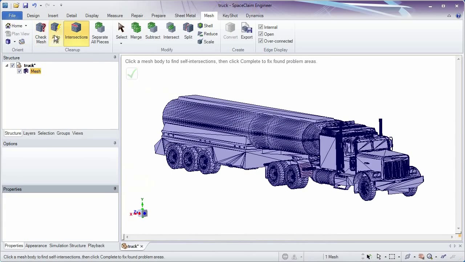The image size is (465, 262).
Task: Open dropdown next to status bar warning icon
Action: 302,257
